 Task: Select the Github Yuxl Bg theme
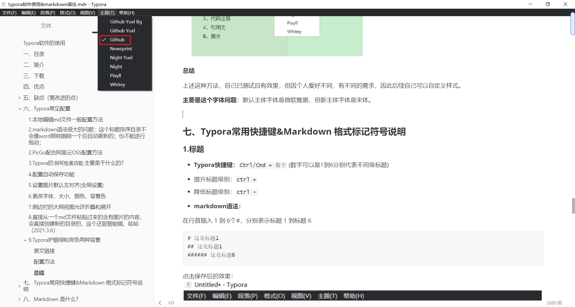click(125, 22)
